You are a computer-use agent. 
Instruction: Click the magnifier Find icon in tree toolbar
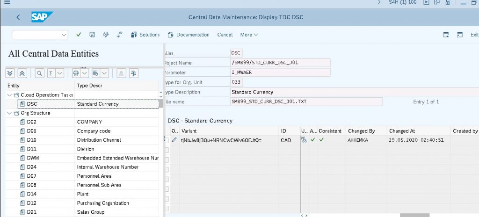click(39, 73)
